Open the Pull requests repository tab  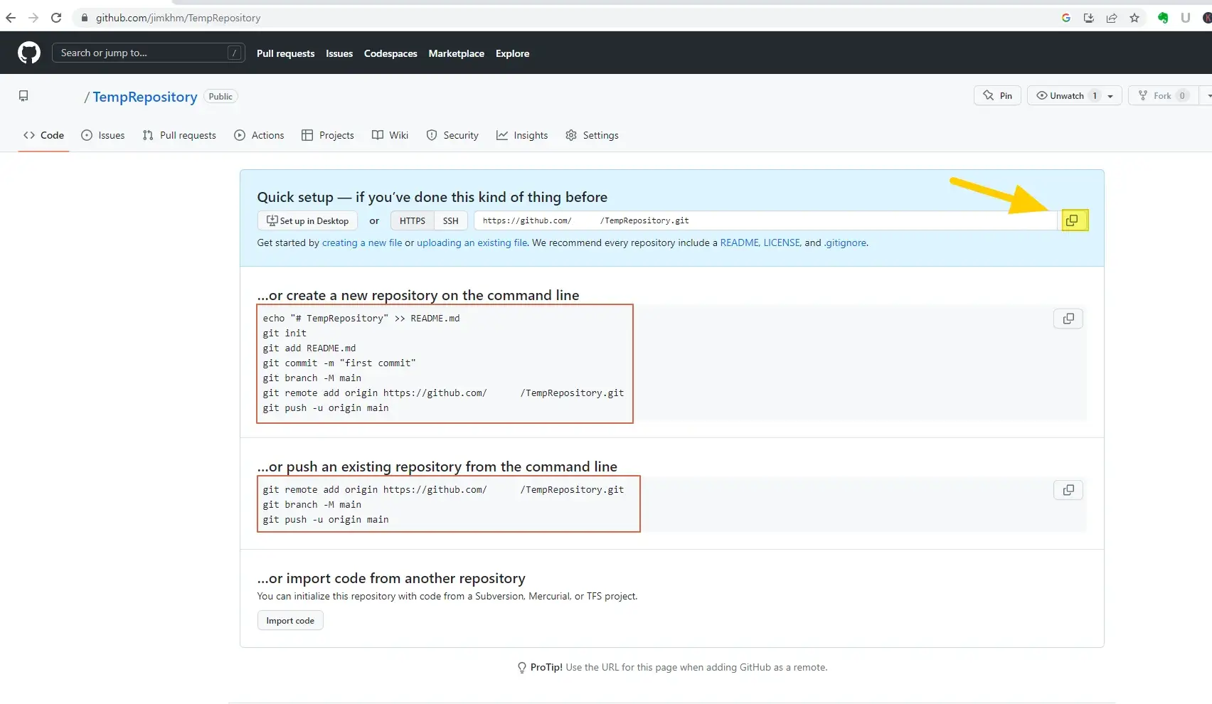point(179,135)
